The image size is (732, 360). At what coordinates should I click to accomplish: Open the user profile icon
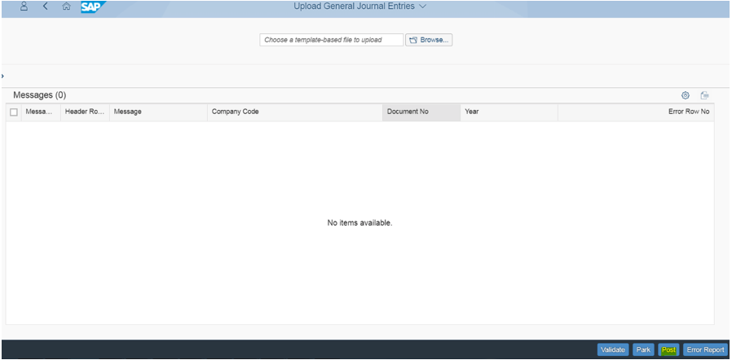[24, 7]
